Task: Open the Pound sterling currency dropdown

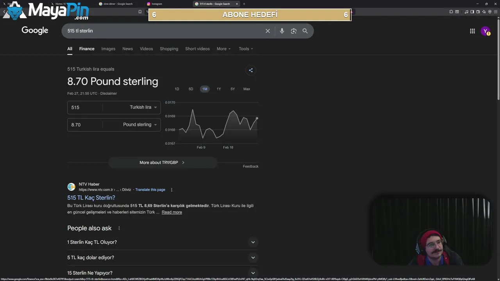Action: 140,124
